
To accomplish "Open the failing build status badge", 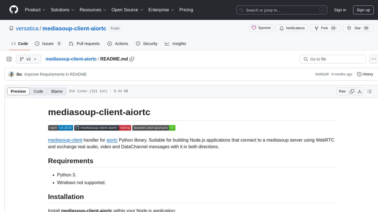I will tap(103, 128).
